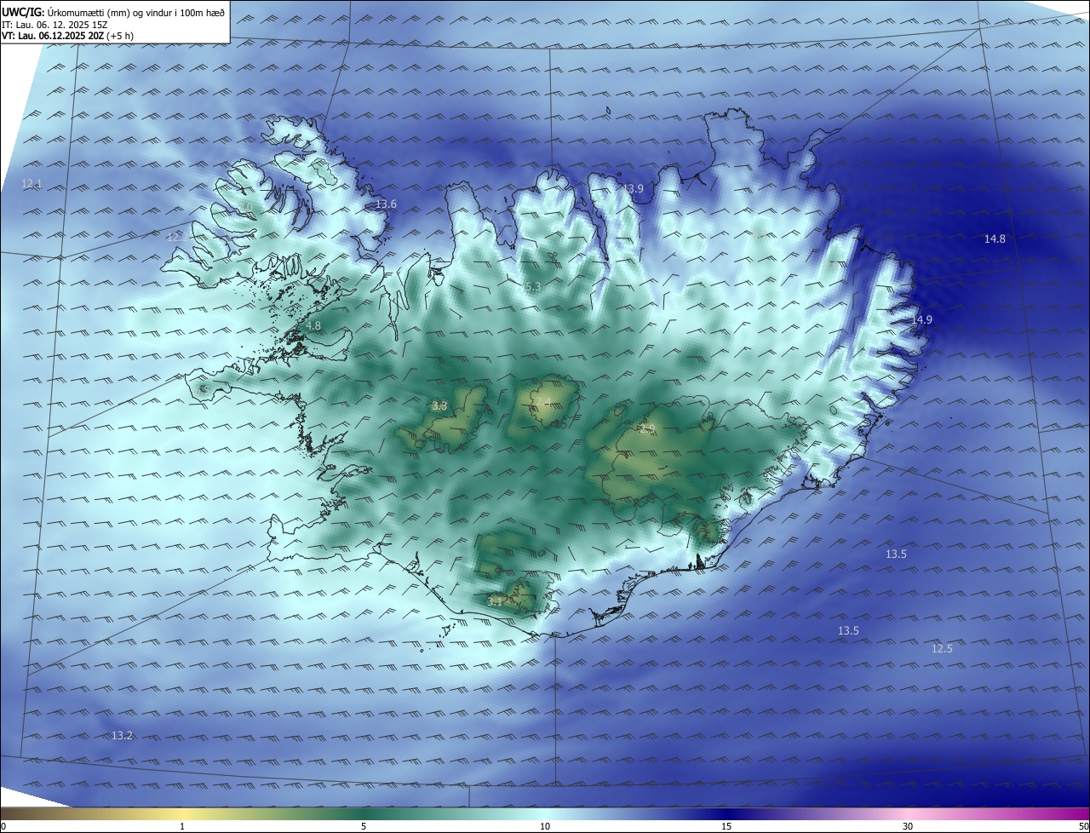Select the 5.3 value label

[533, 288]
